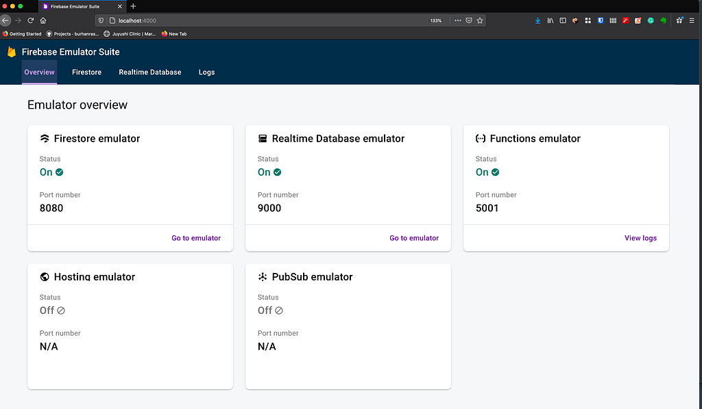Click the PubSub emulator icon
Image resolution: width=702 pixels, height=409 pixels.
point(263,277)
